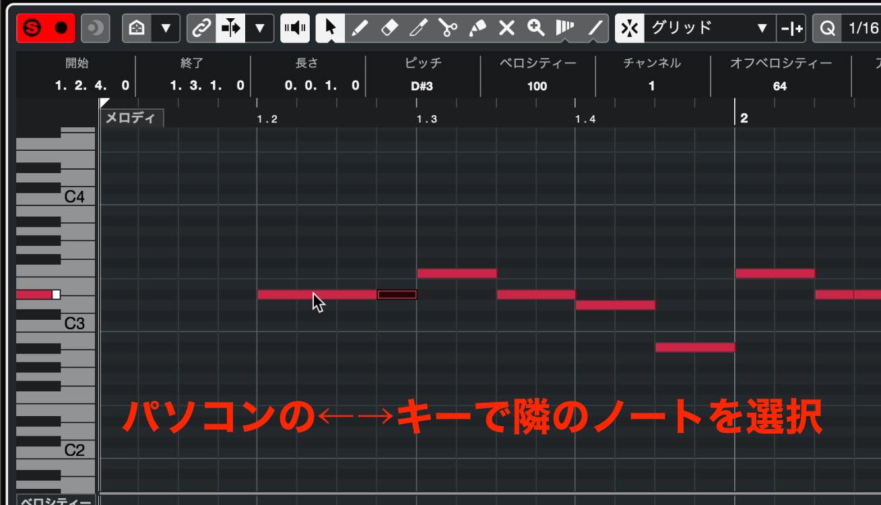
Task: Edit the 終了 value 1.3.1.0
Action: (x=207, y=86)
